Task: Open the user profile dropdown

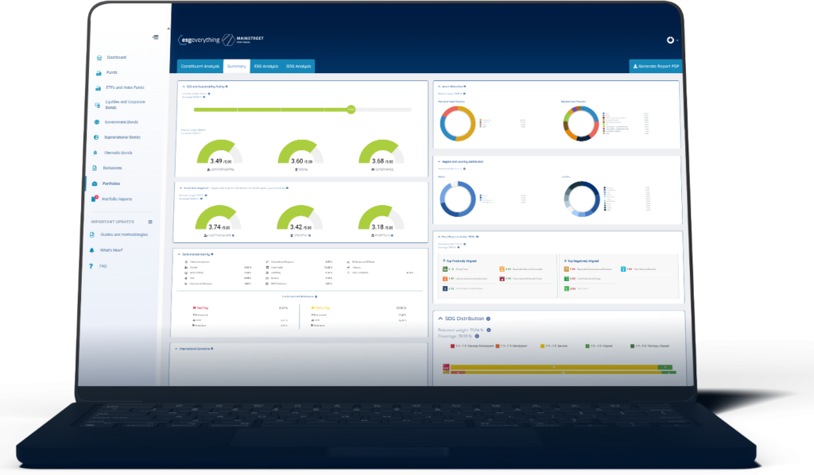Action: [672, 40]
